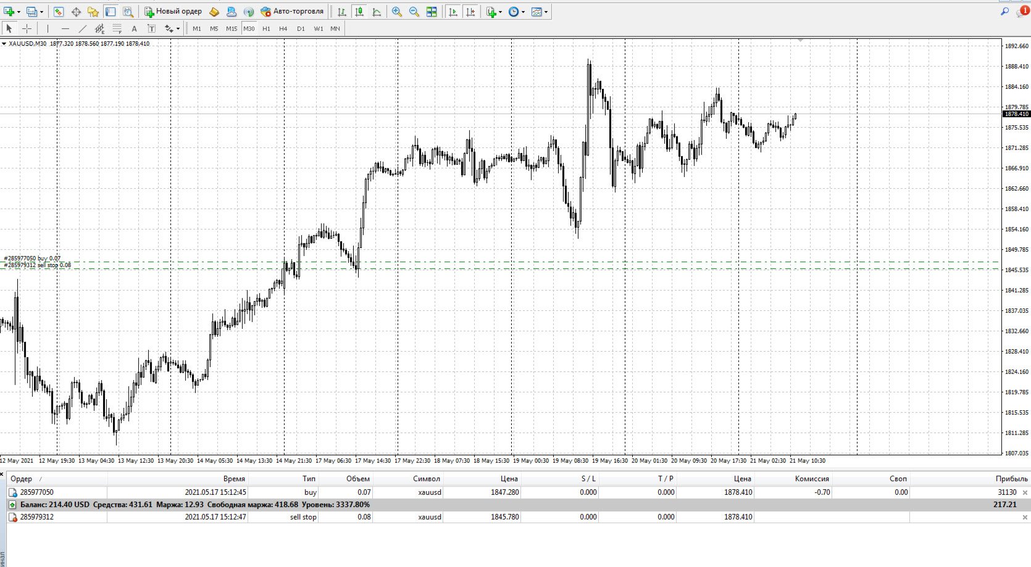Switch chart to Candlesticks mode
This screenshot has width=1031, height=567.
[x=359, y=12]
